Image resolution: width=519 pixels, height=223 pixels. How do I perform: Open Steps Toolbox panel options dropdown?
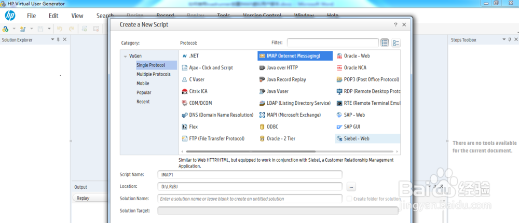[504, 39]
